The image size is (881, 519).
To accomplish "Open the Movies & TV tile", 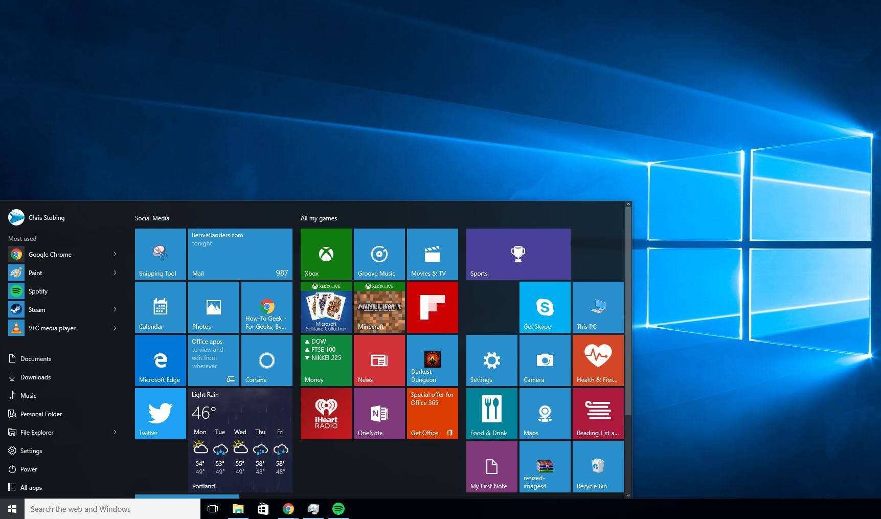I will pyautogui.click(x=433, y=254).
